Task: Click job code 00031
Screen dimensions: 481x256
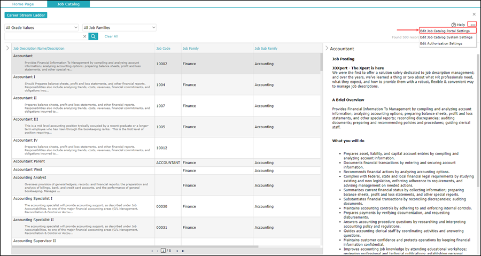Action: pos(161,228)
